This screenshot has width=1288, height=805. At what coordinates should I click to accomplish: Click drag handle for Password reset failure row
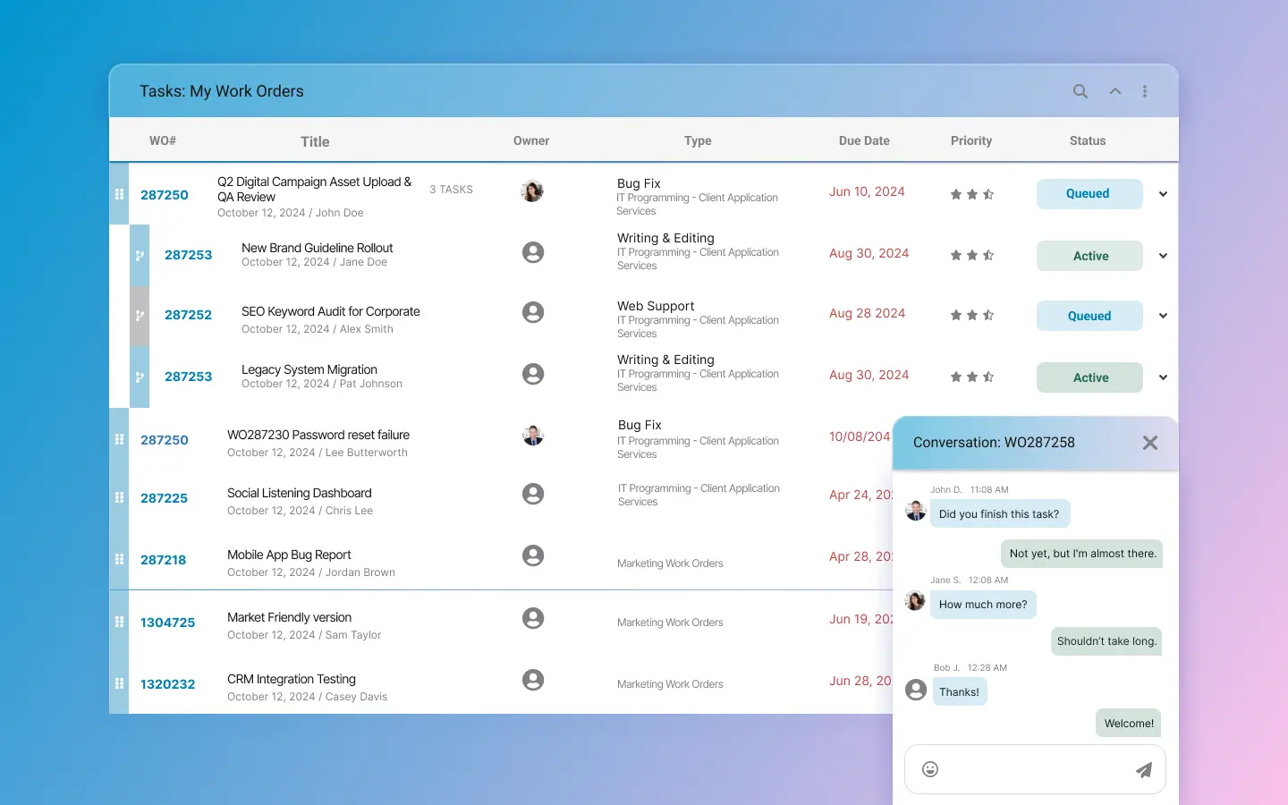click(x=119, y=439)
